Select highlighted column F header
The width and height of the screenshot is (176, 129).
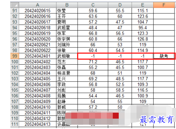pos(164,5)
